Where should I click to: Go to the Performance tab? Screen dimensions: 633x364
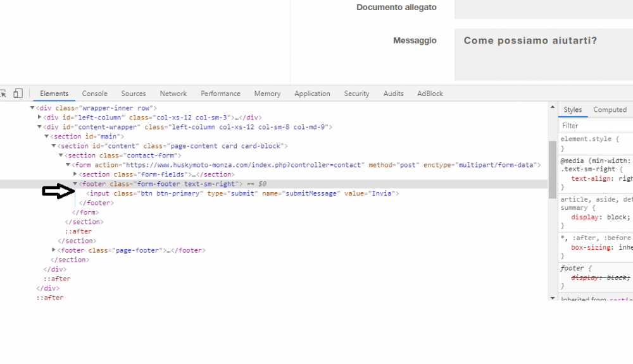click(220, 94)
